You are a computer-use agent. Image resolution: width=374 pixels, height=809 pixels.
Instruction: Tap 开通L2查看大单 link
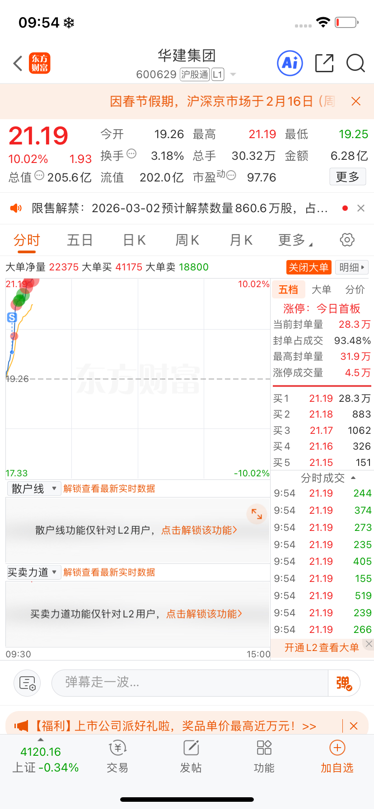point(322,648)
